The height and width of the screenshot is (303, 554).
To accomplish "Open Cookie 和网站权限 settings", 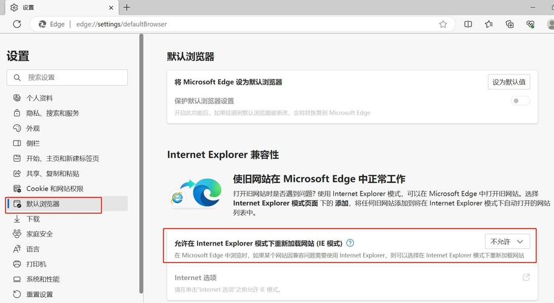I will click(x=55, y=189).
